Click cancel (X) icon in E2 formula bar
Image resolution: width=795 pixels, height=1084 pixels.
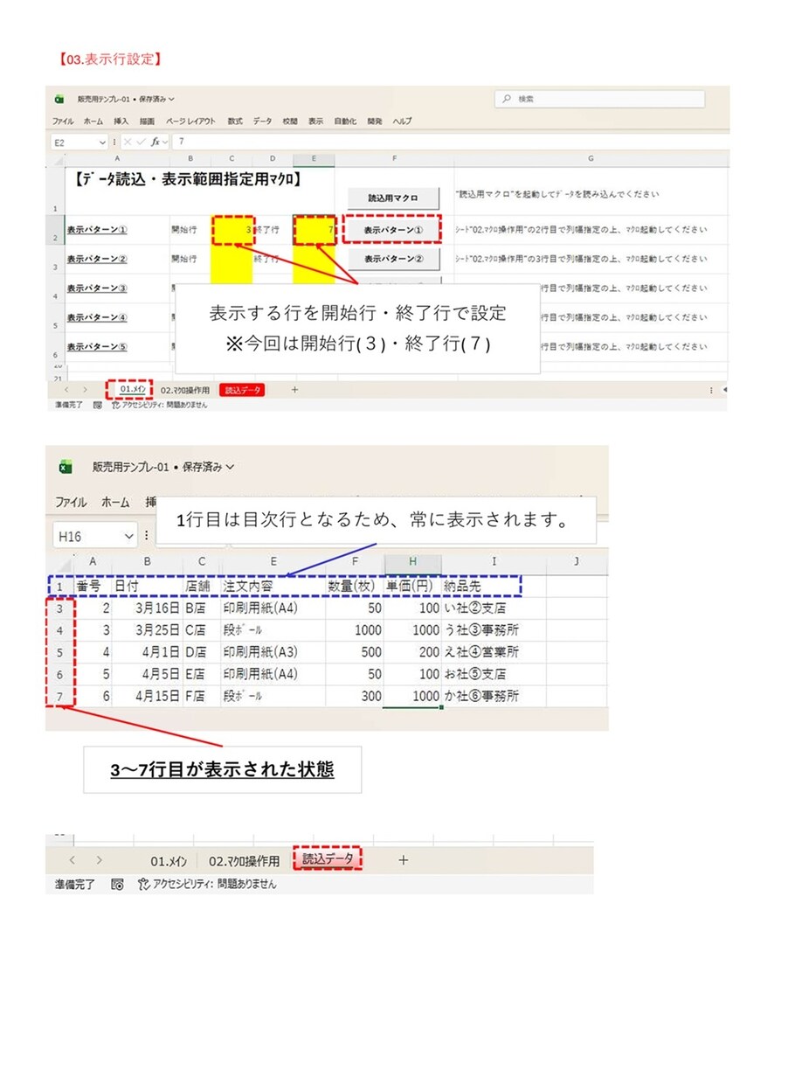[128, 141]
